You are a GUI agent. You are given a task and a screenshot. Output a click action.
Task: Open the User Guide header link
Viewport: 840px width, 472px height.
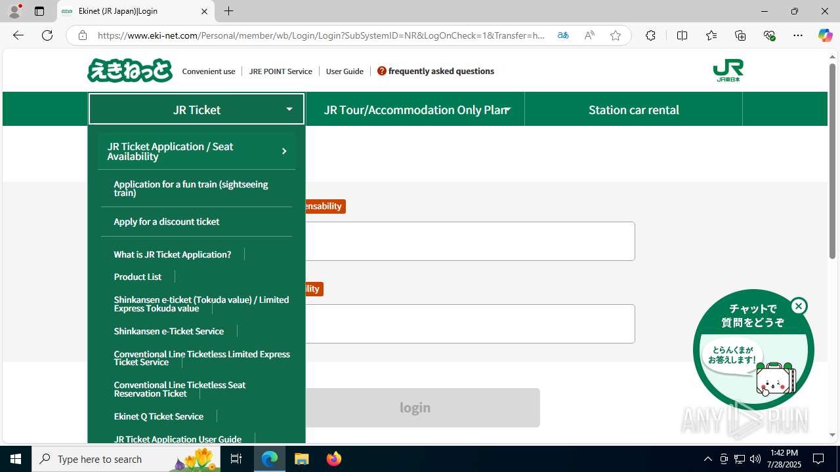[345, 71]
